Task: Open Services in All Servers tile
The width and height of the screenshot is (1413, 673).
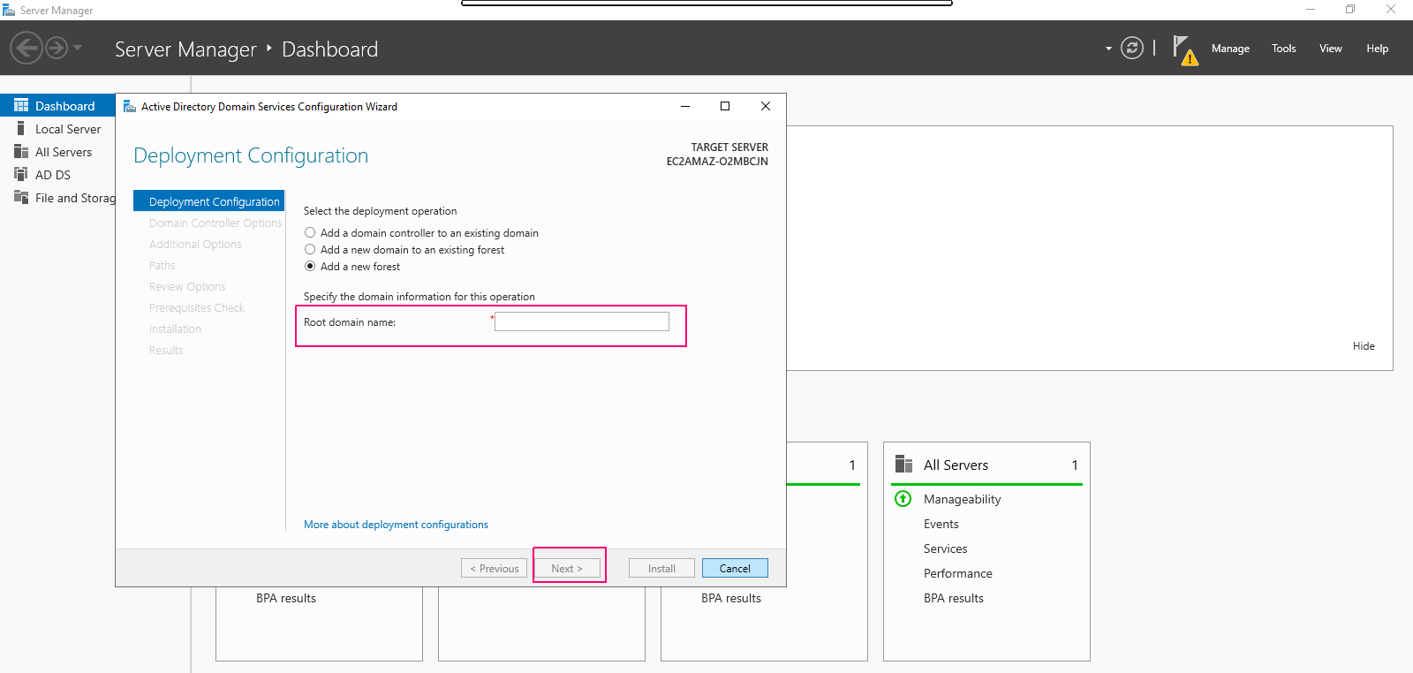Action: click(945, 548)
